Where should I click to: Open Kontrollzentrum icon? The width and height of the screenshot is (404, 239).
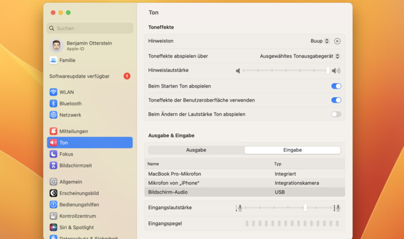(x=53, y=216)
